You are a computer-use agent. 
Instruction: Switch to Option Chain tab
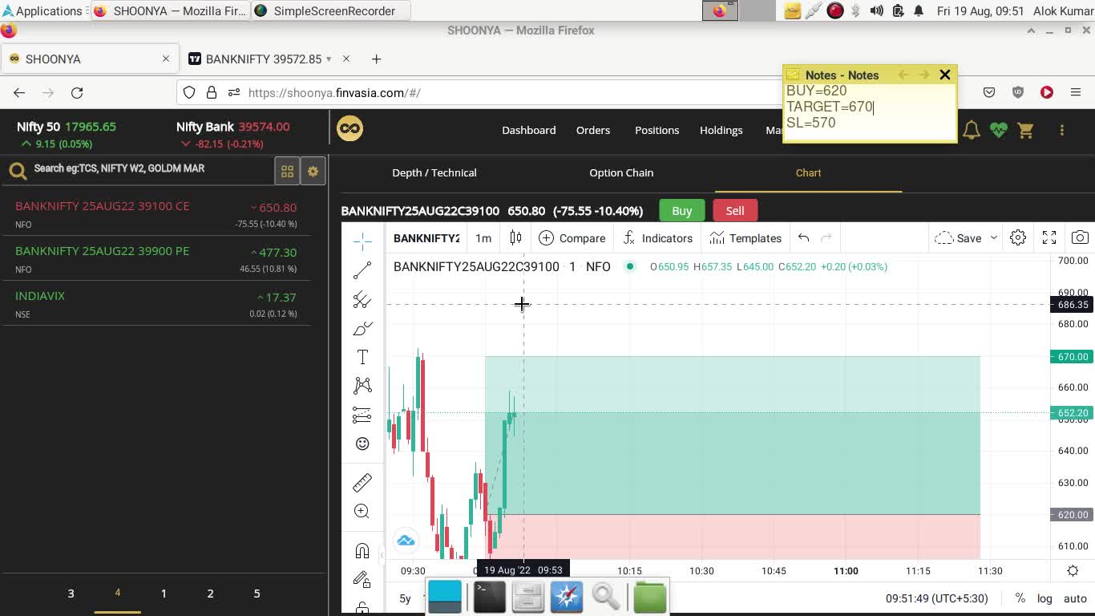(621, 172)
